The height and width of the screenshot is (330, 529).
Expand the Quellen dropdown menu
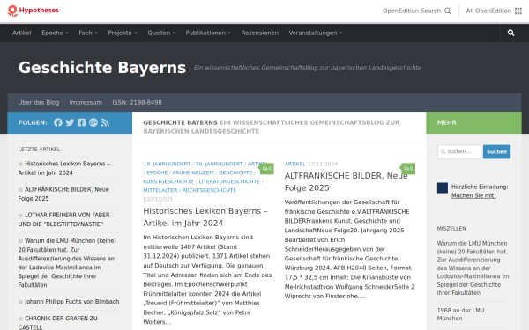161,33
